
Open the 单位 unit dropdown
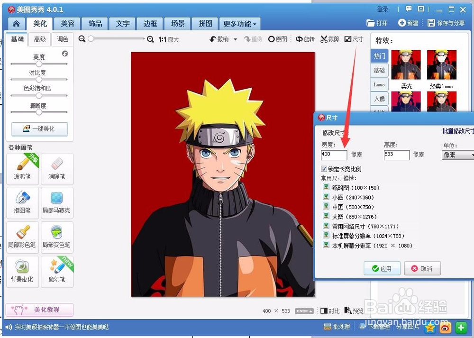tap(458, 155)
